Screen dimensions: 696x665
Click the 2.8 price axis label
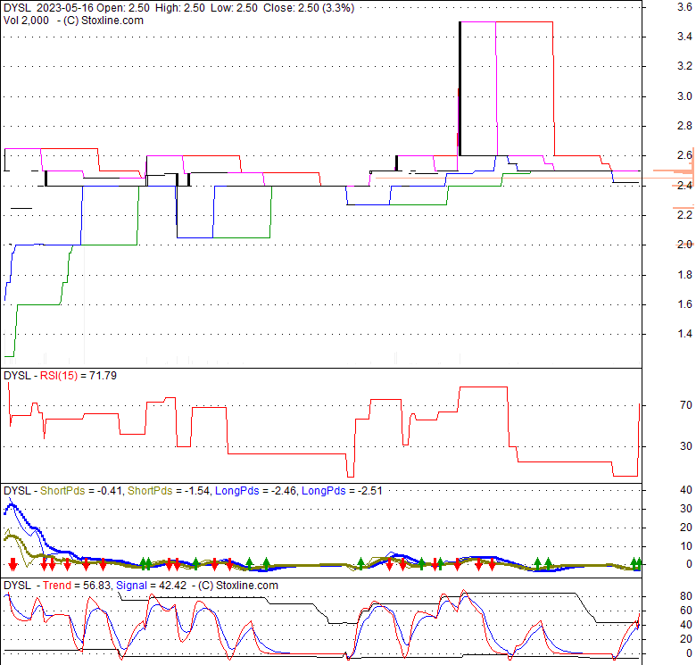[x=684, y=126]
